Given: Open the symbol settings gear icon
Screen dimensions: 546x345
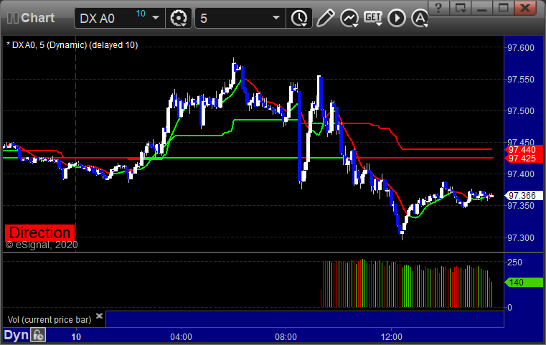Looking at the screenshot, I should (178, 18).
